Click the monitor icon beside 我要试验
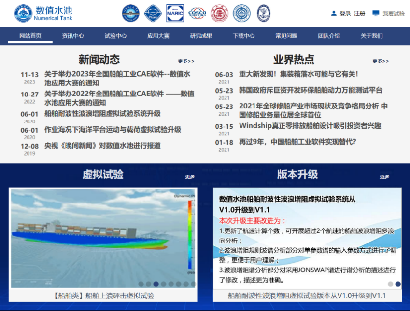Image resolution: width=410 pixels, height=311 pixels. click(x=376, y=14)
